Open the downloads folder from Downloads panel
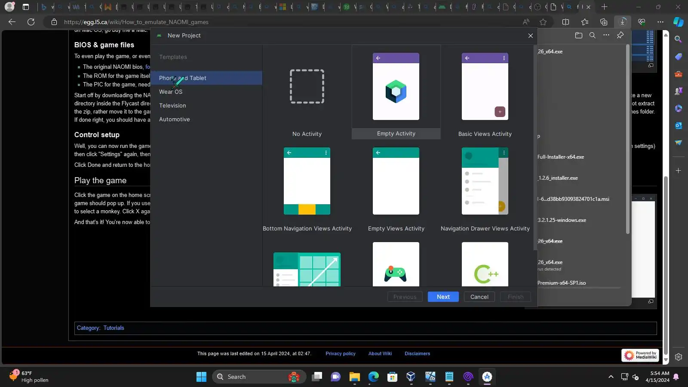The image size is (688, 387). [579, 35]
